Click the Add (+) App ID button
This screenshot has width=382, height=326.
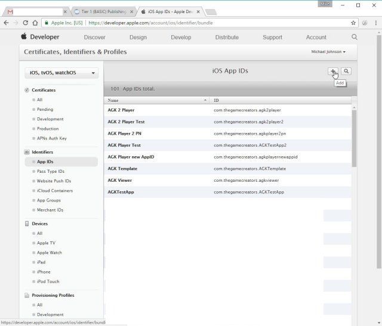click(333, 72)
